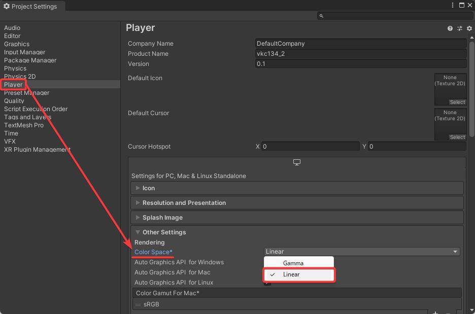Open the Color Space dropdown

coord(362,252)
